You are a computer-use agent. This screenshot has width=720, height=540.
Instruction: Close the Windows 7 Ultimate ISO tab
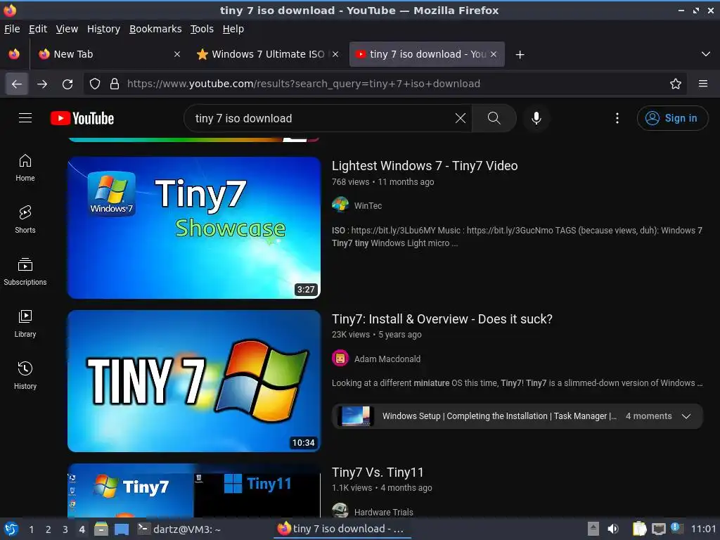[335, 54]
